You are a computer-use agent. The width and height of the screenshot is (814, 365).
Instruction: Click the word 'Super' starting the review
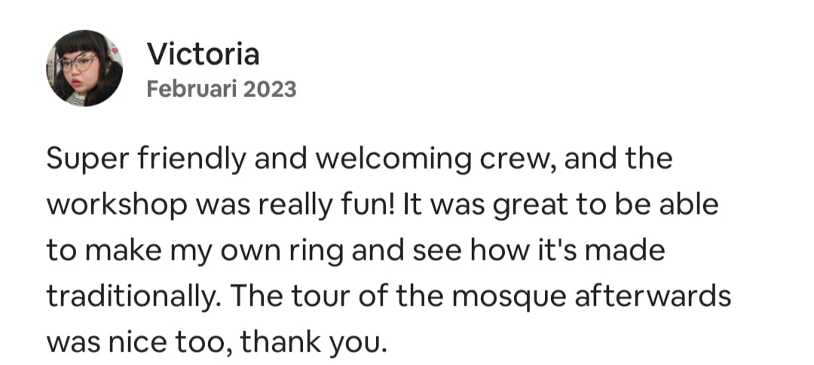tap(87, 160)
